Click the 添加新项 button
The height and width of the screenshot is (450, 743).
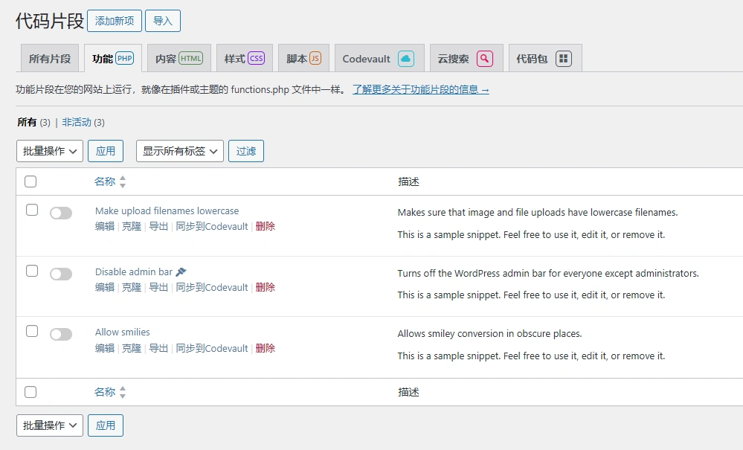click(x=114, y=21)
